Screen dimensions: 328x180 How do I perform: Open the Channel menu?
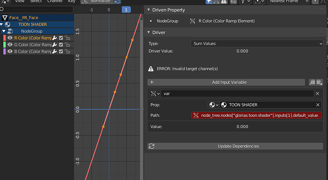coord(55,1)
